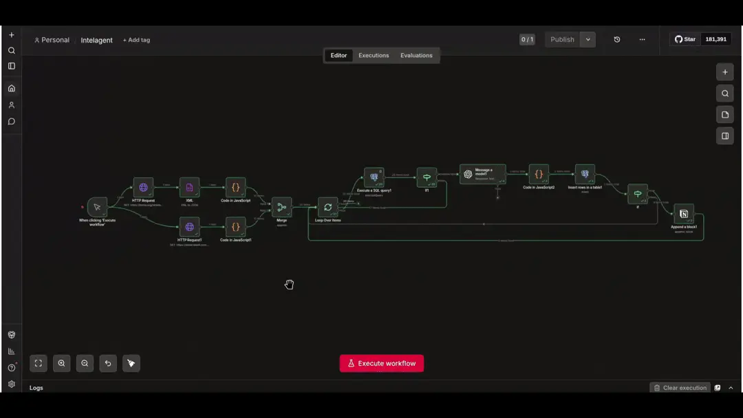Open the help icon in the sidebar
The height and width of the screenshot is (418, 743).
12,368
